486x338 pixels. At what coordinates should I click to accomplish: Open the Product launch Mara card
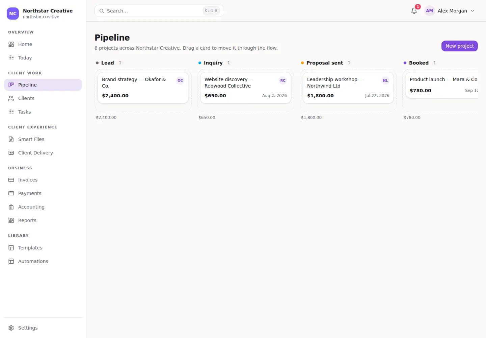(x=442, y=85)
